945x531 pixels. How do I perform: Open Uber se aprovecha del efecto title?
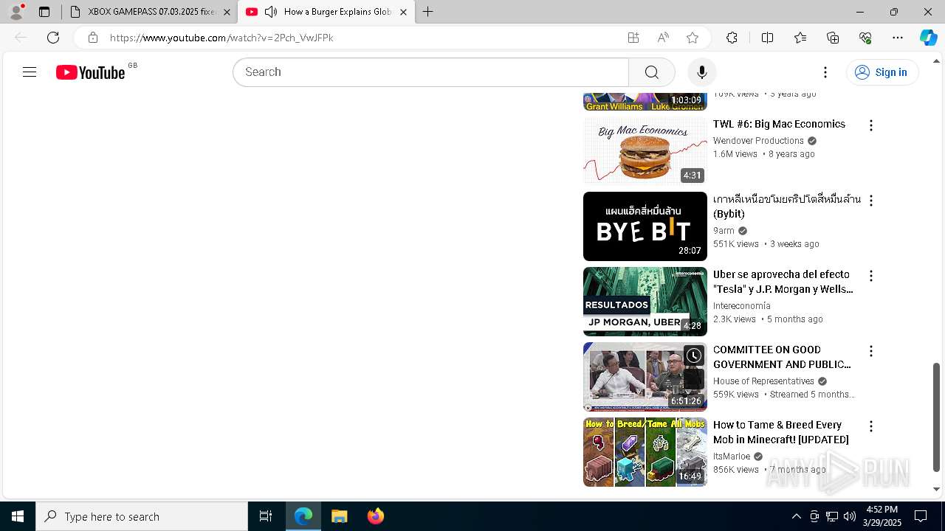[x=783, y=282]
